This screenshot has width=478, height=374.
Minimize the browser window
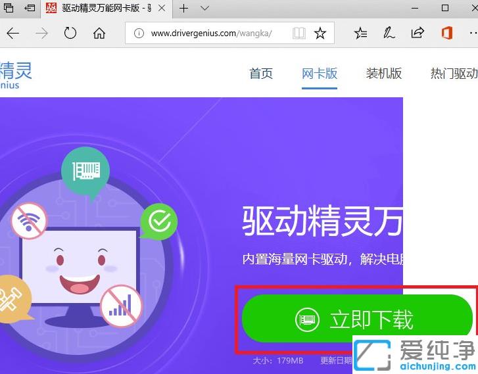pyautogui.click(x=415, y=9)
